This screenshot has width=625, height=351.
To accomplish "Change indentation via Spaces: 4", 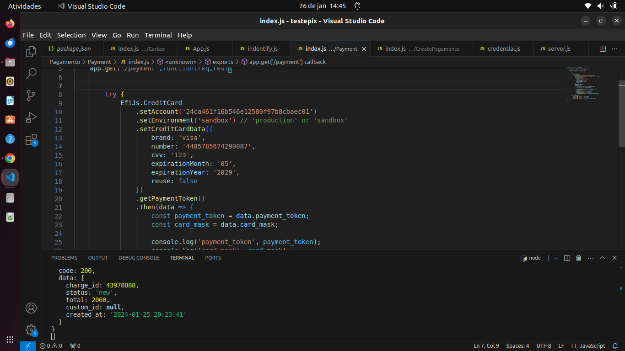I will (x=517, y=346).
